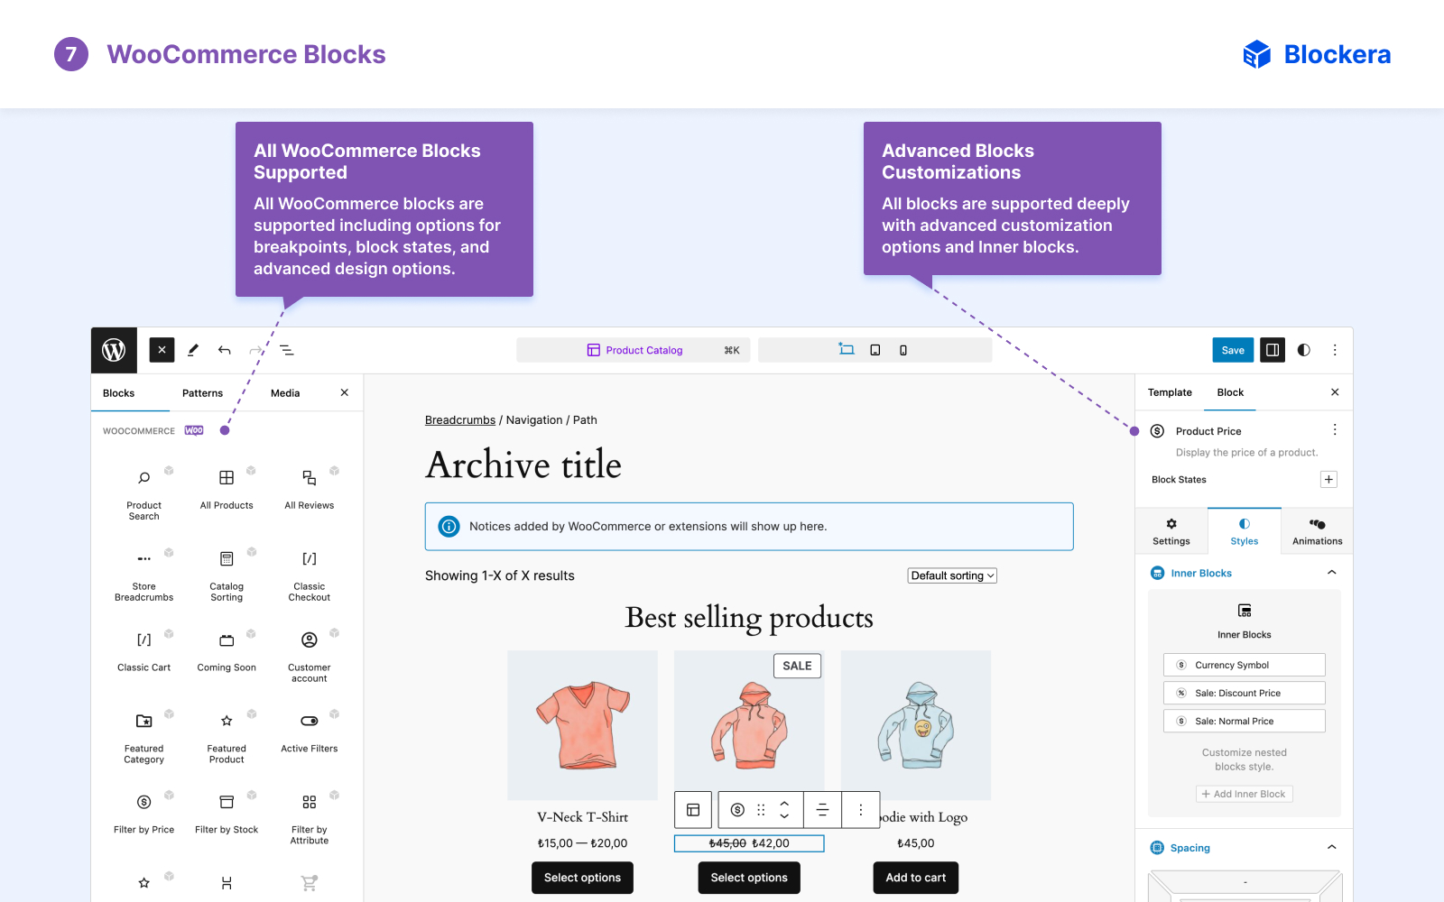The height and width of the screenshot is (902, 1444).
Task: Insert the All Reviews block
Action: pos(310,487)
